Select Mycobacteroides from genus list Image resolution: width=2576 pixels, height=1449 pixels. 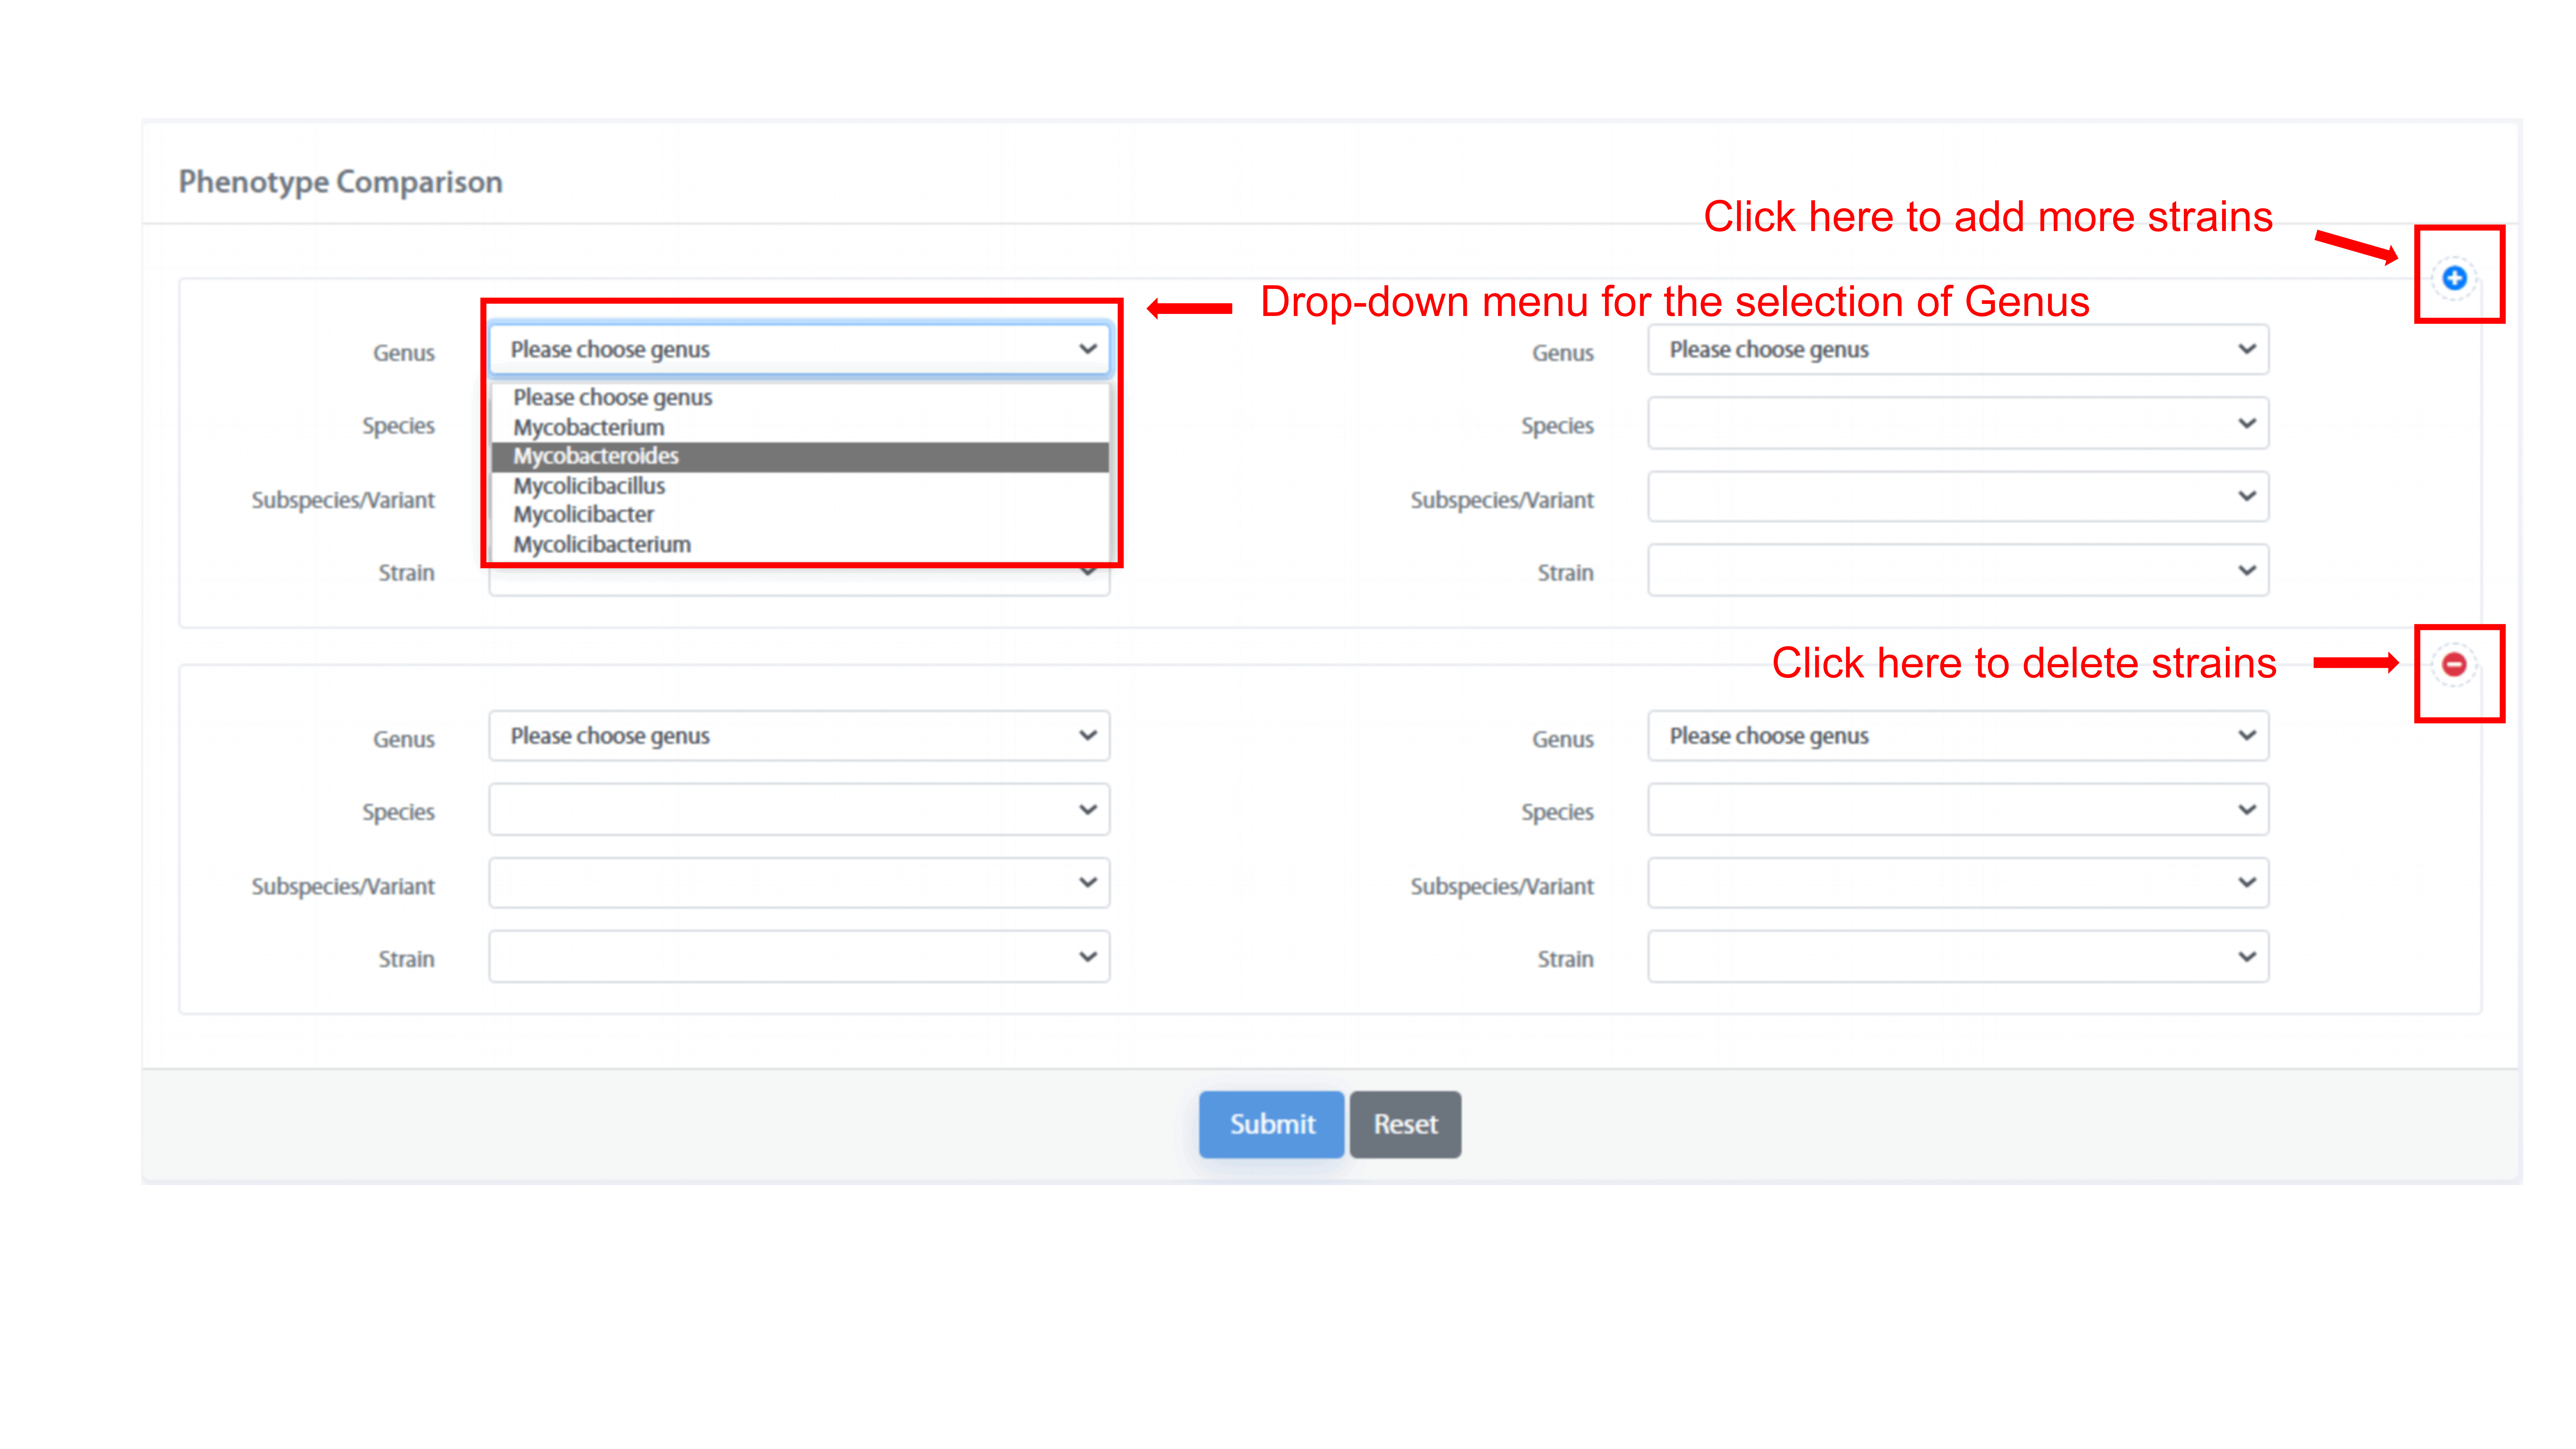[800, 456]
